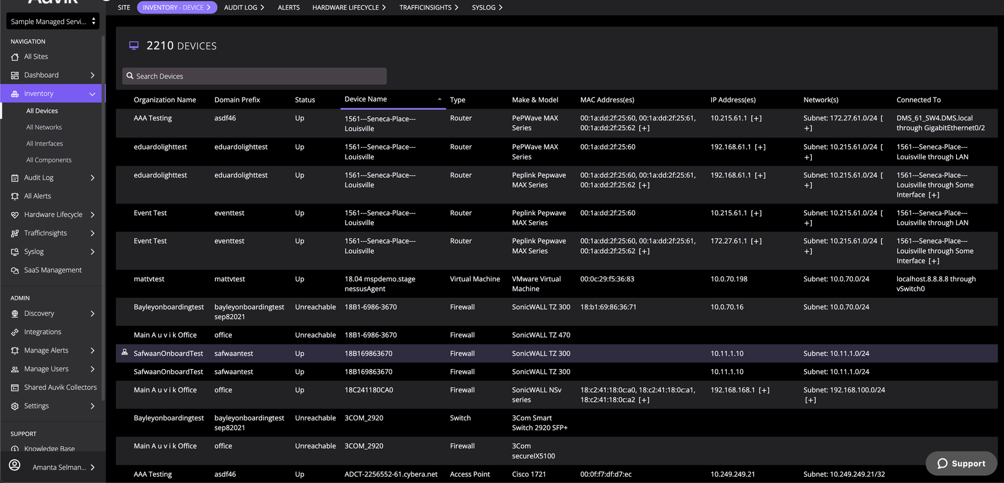Open the Knowledge Base link
This screenshot has width=1004, height=483.
point(49,449)
